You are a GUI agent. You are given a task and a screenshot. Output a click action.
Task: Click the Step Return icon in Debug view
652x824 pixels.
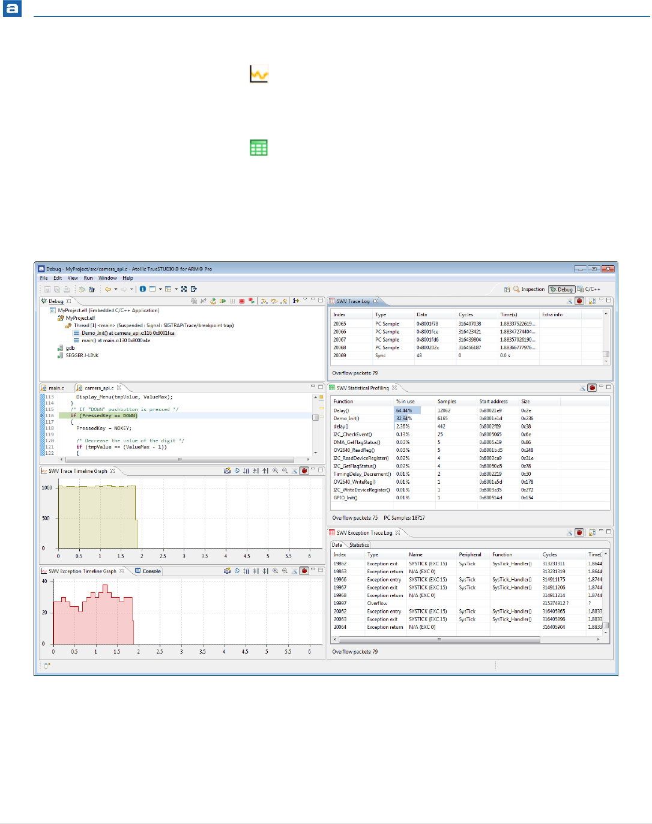284,301
